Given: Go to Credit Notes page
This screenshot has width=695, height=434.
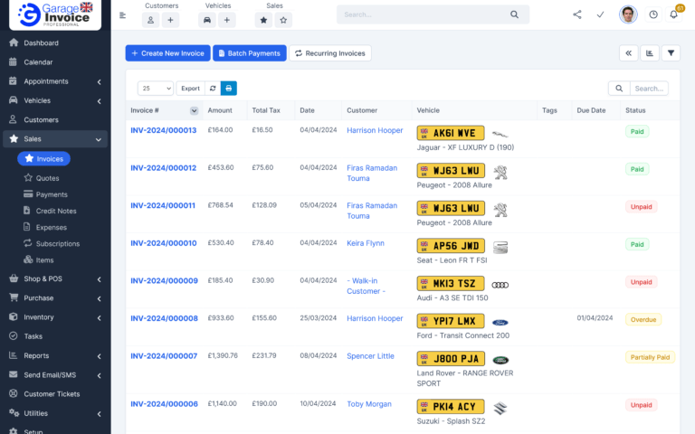Looking at the screenshot, I should 55,211.
